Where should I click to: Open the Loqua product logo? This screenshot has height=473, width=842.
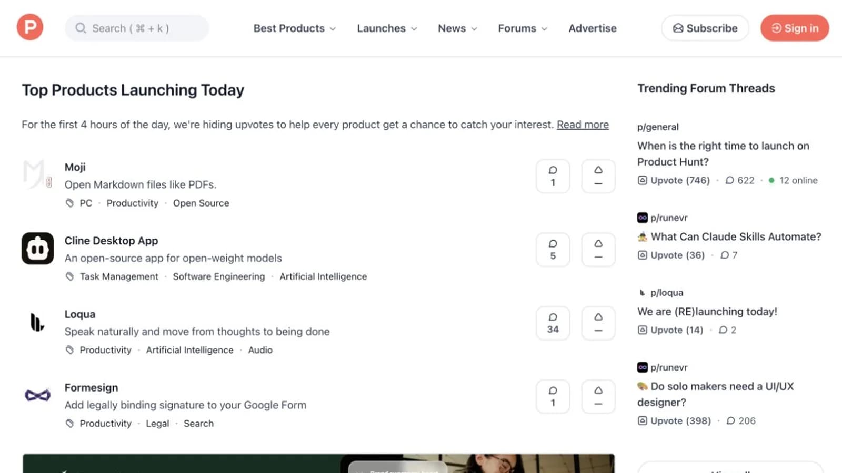37,322
